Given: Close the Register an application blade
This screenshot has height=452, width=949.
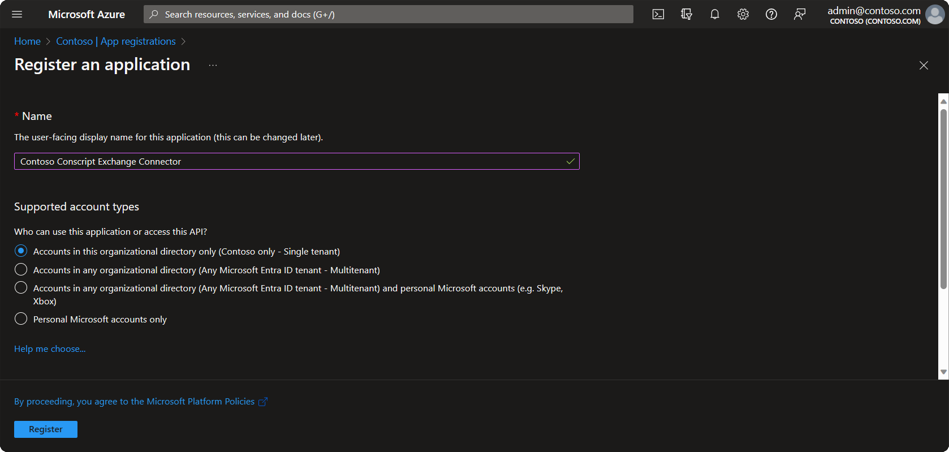Looking at the screenshot, I should [924, 66].
